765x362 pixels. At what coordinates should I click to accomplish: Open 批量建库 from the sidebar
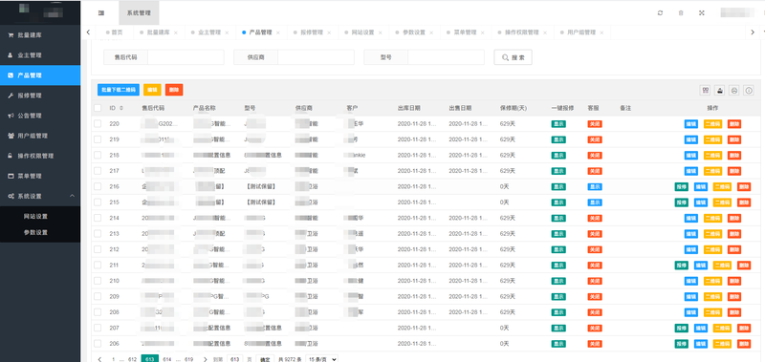(x=40, y=35)
